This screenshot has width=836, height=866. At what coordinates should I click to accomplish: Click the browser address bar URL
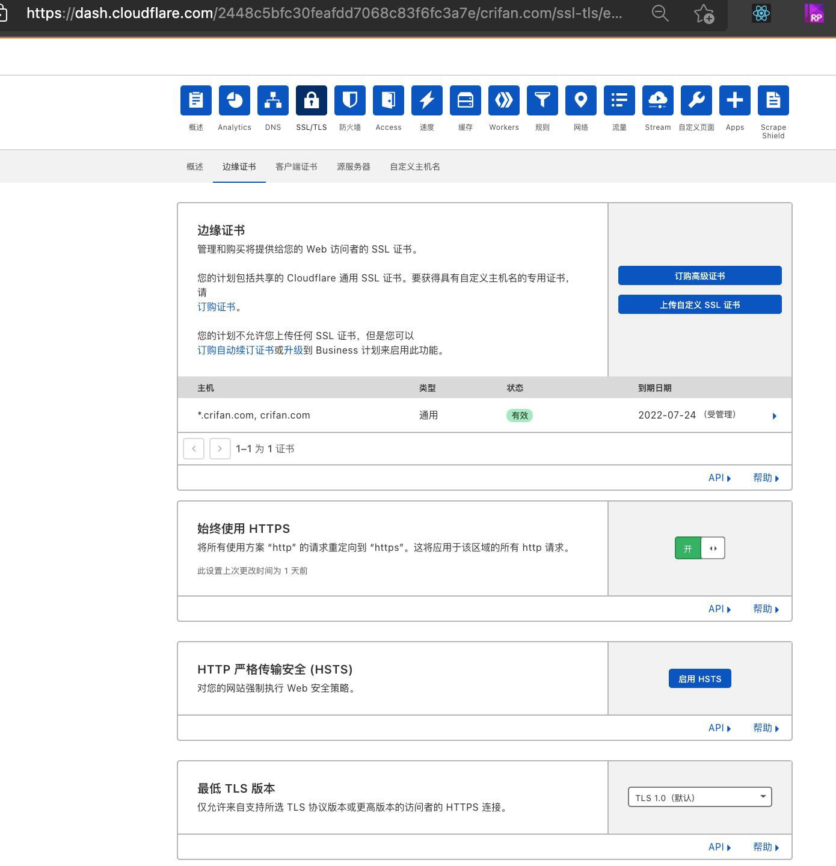[325, 13]
